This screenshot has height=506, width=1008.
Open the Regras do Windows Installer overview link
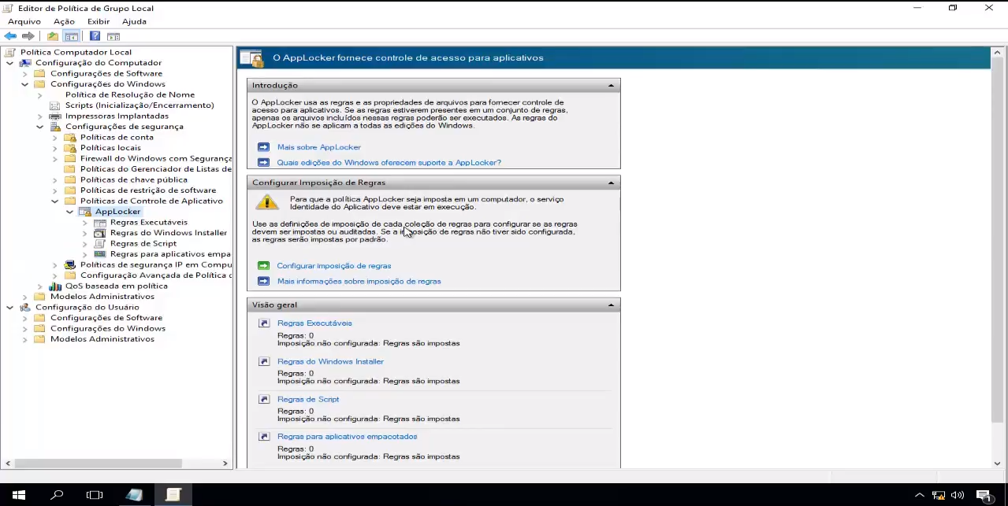[x=330, y=362]
